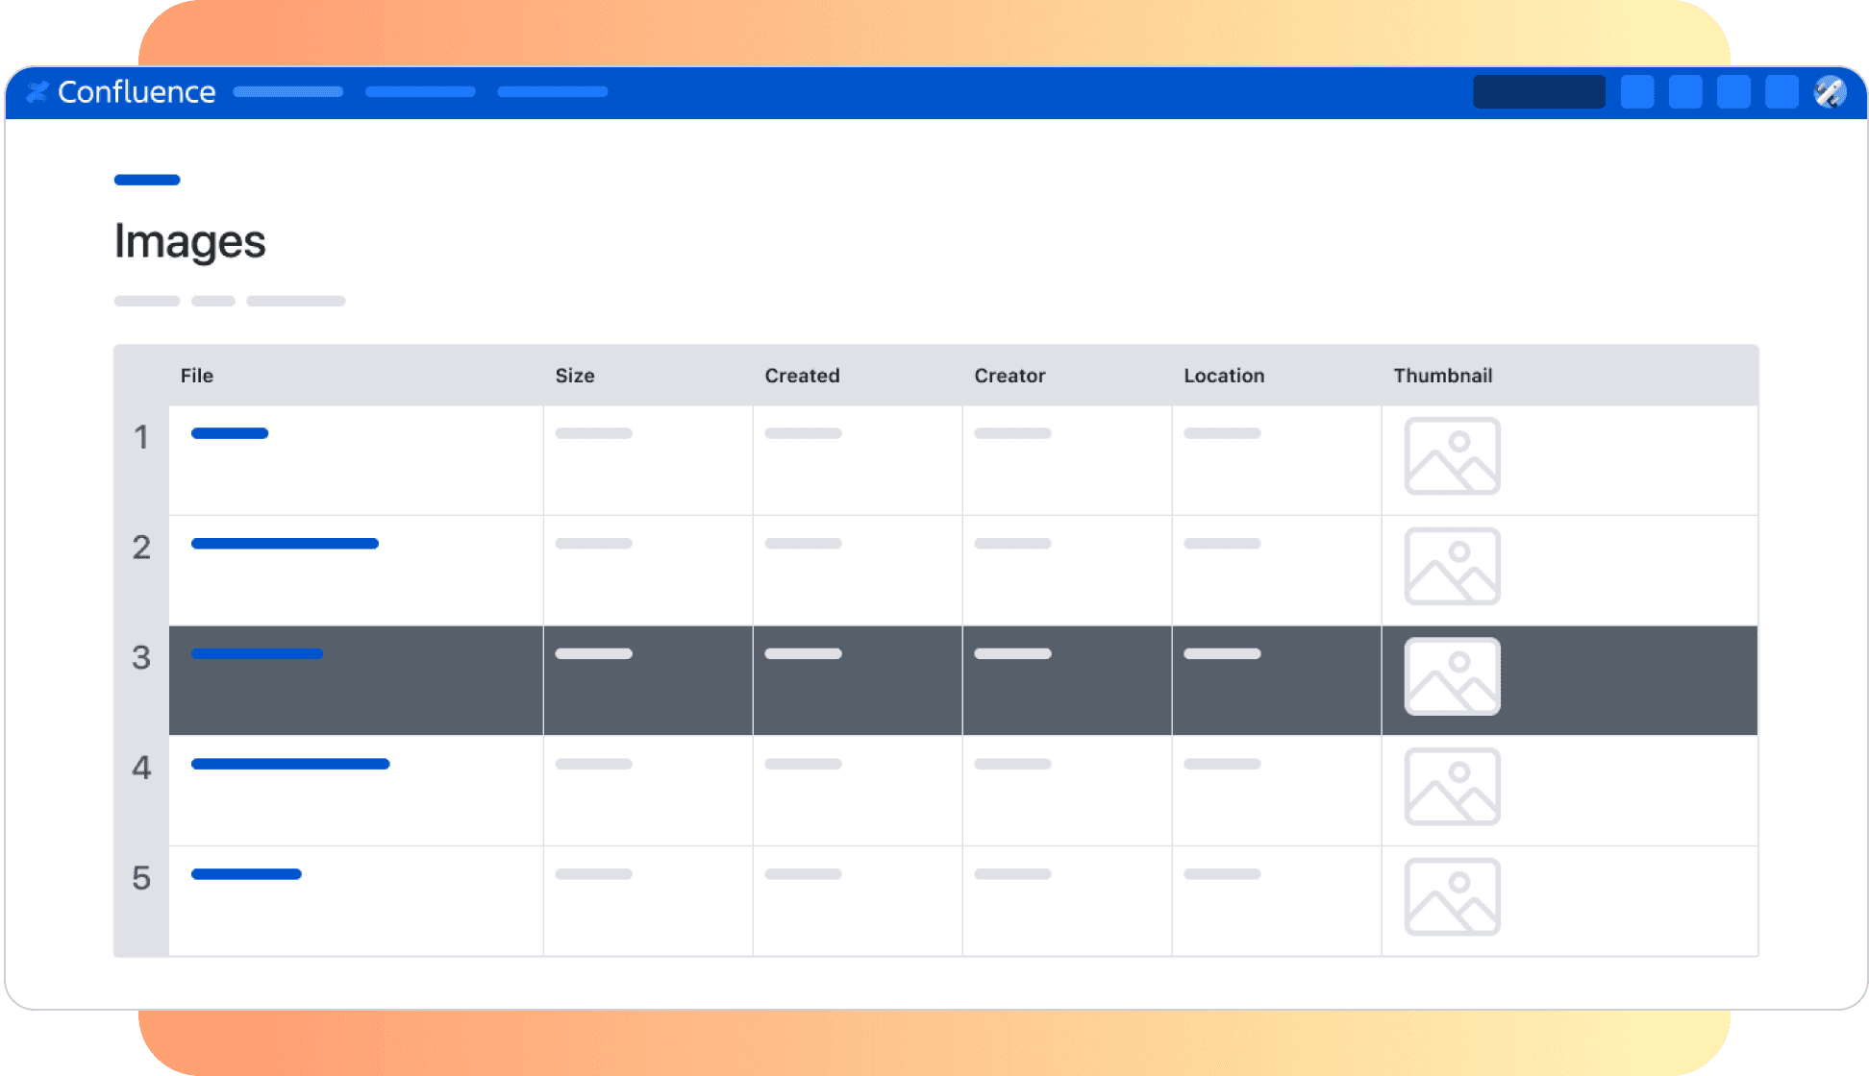Click the first square toolbar icon after search
1869x1076 pixels.
click(x=1637, y=91)
